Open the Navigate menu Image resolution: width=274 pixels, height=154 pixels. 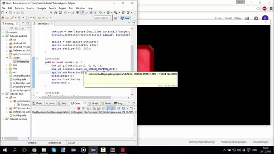click(x=41, y=8)
